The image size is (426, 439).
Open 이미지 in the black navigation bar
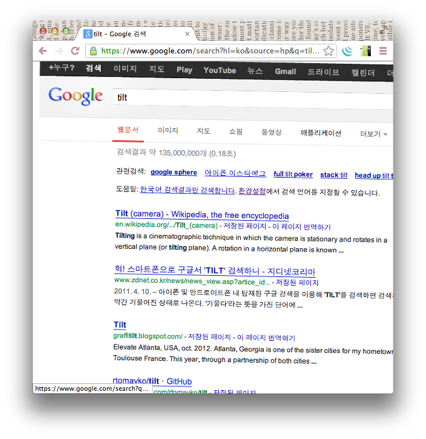(x=125, y=69)
